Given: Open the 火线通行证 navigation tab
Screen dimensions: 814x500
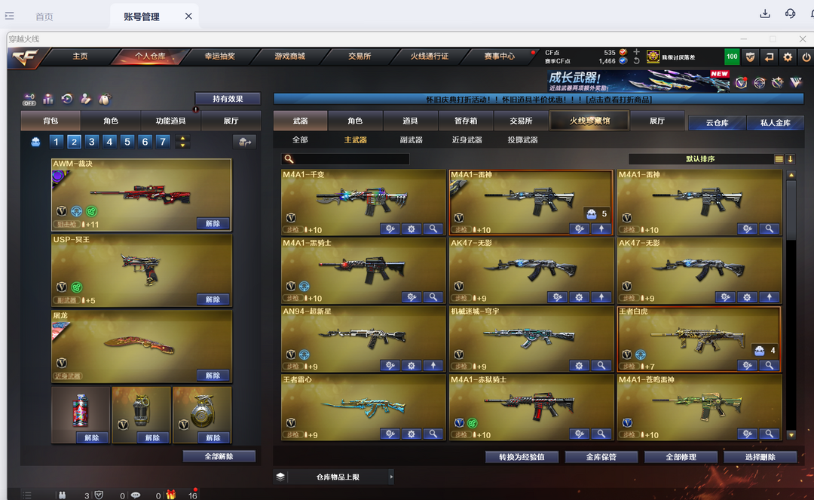Looking at the screenshot, I should (430, 56).
